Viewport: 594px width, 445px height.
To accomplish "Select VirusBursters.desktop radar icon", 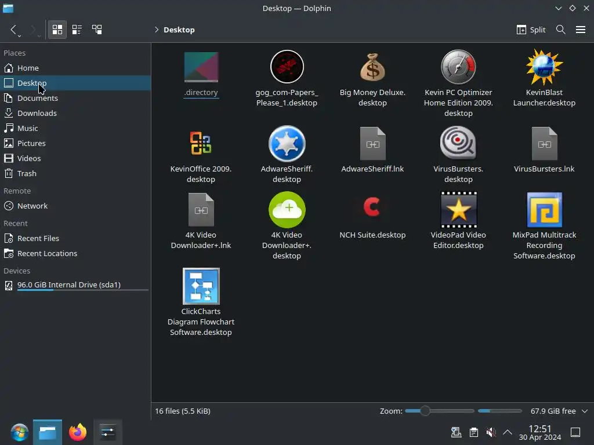I will [x=458, y=143].
